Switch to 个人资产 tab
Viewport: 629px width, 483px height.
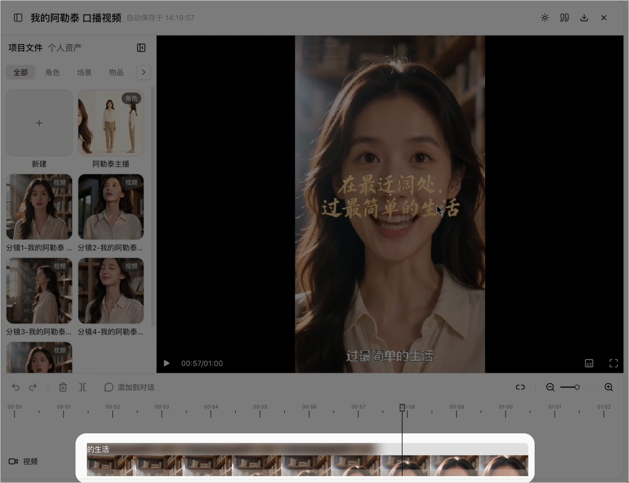click(x=65, y=48)
